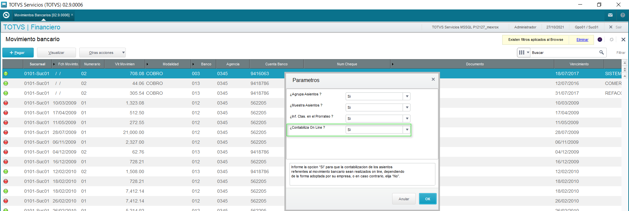Screen dimensions: 629x211
Task: Click the single up arrow scroll button
Action: click(x=625, y=76)
